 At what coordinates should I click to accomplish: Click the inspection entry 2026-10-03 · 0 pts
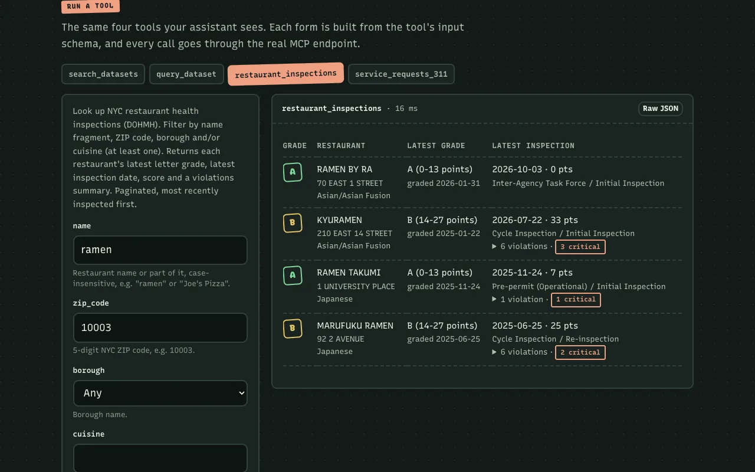[533, 169]
